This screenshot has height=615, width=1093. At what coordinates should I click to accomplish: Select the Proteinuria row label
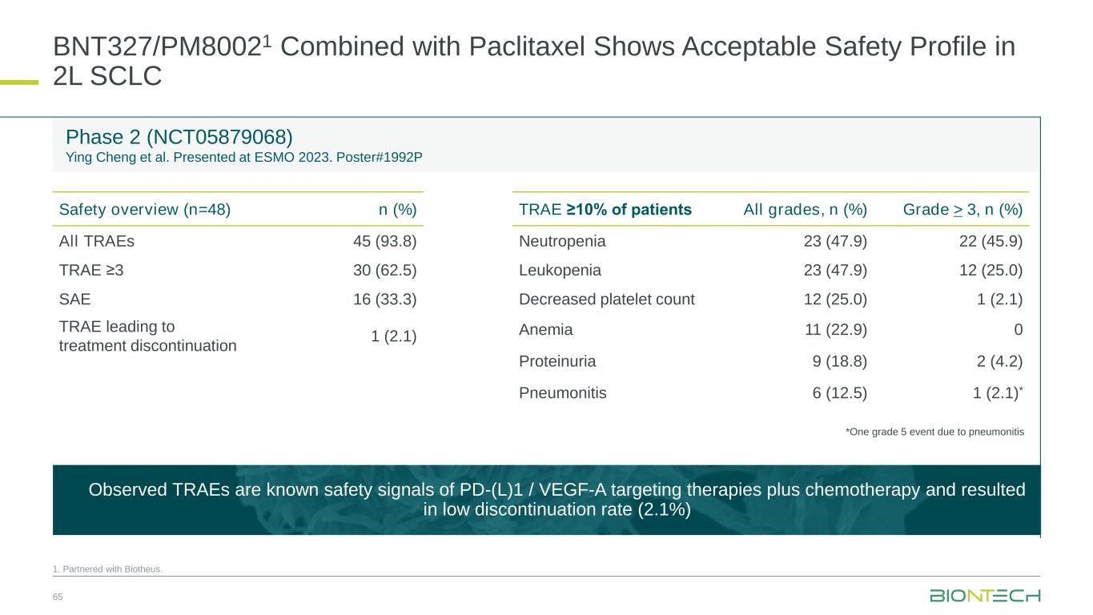557,361
